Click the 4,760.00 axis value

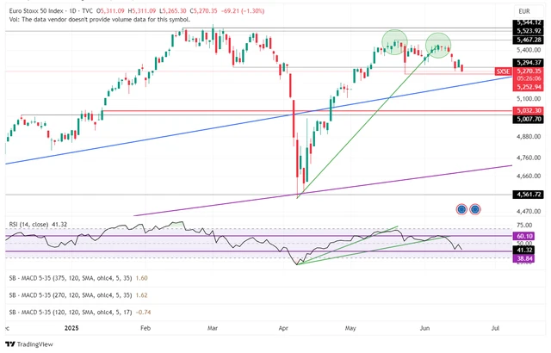click(528, 158)
